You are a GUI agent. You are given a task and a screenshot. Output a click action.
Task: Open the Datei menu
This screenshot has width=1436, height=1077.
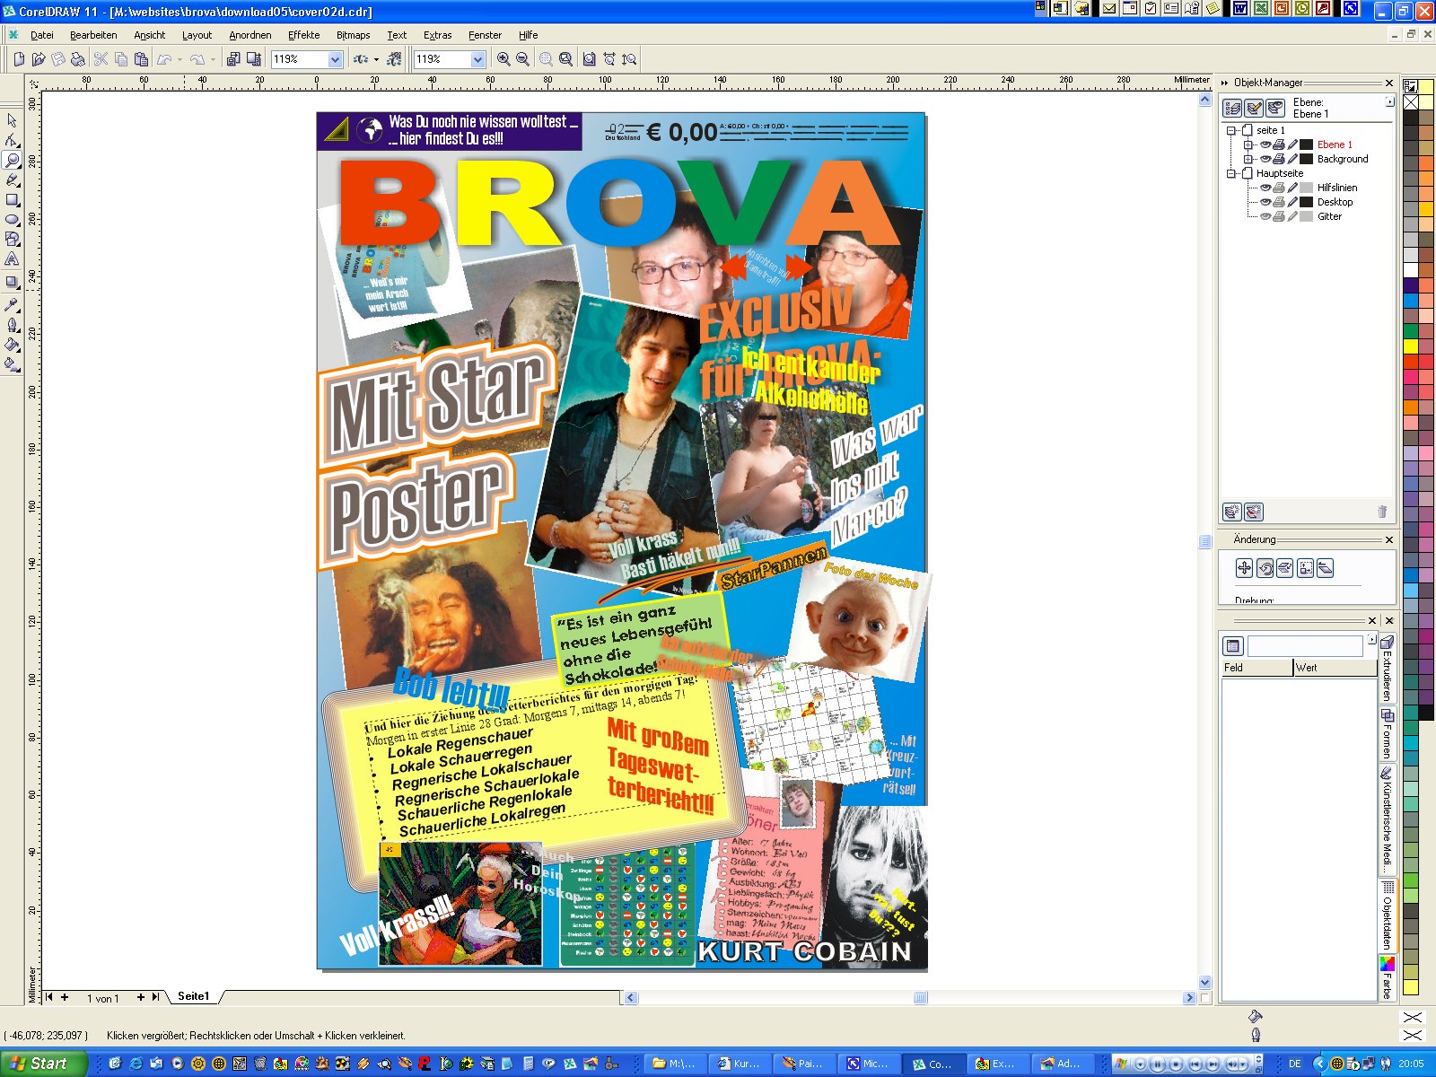[42, 35]
